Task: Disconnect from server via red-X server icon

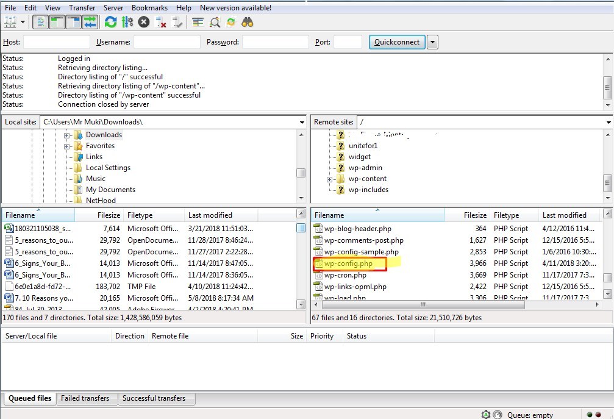Action: [x=160, y=23]
